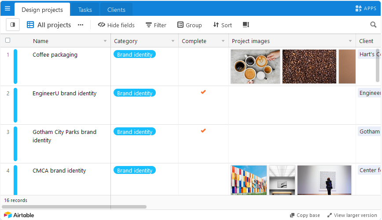Click the row height icon

(246, 25)
